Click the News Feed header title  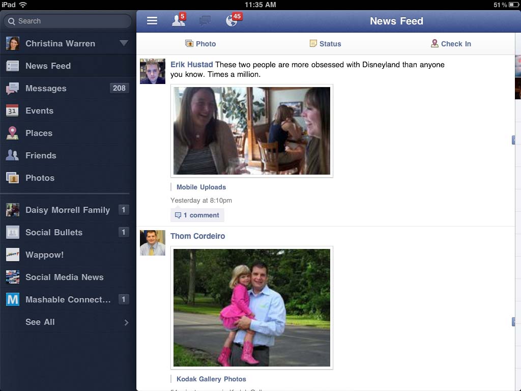(x=396, y=21)
